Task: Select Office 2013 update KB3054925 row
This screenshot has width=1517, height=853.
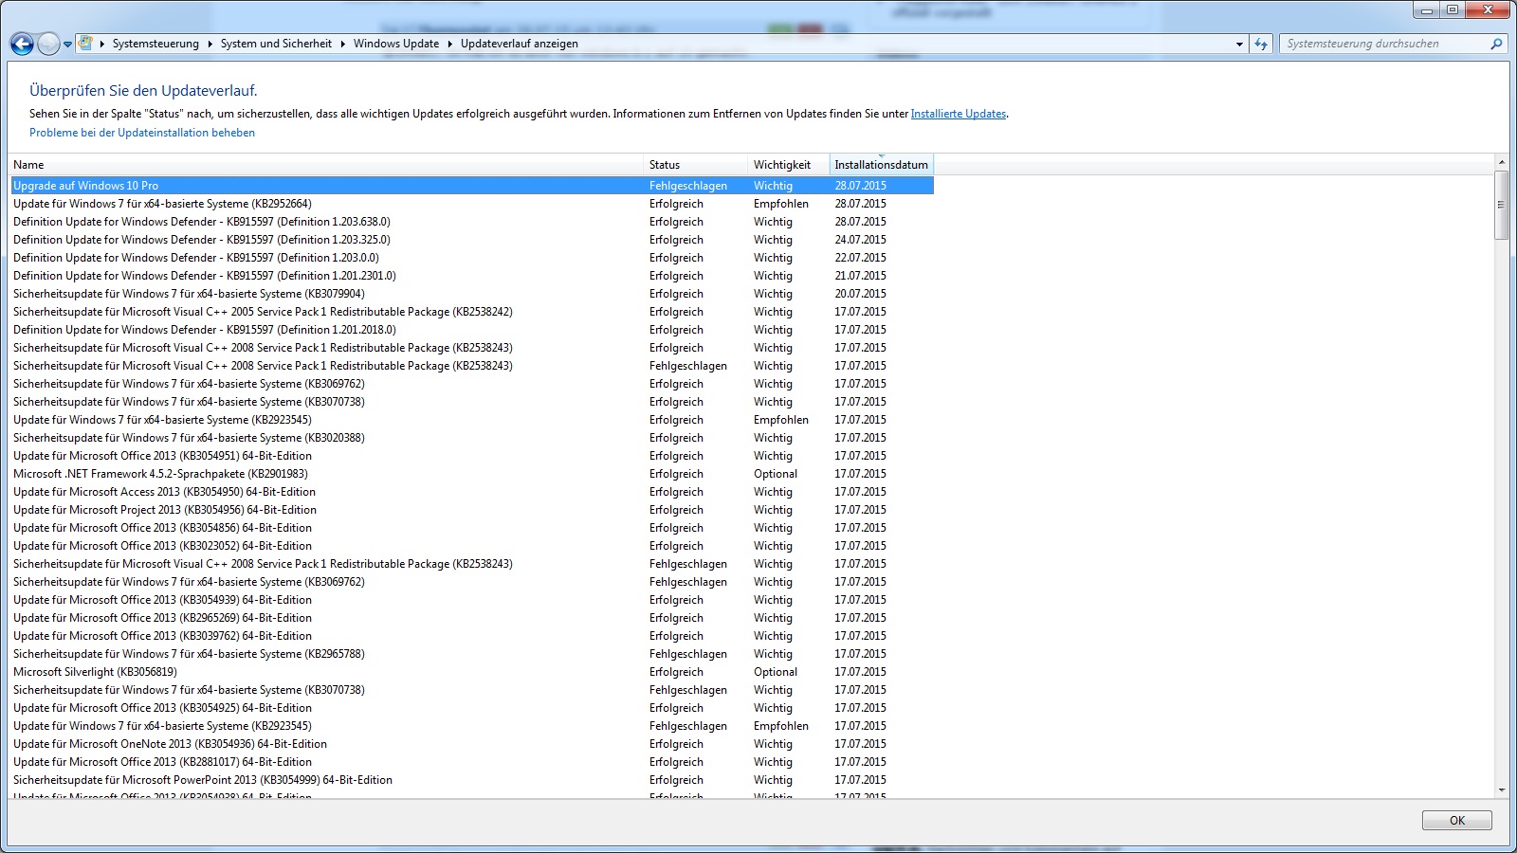Action: [472, 708]
